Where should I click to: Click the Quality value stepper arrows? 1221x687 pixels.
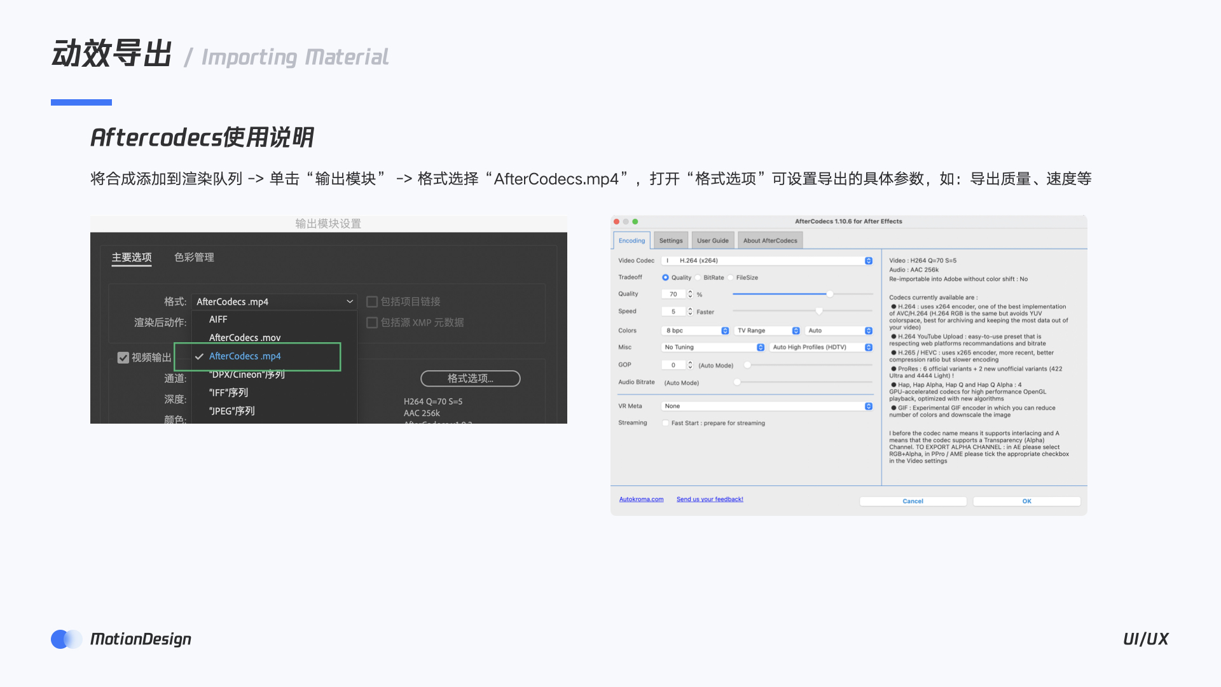[x=690, y=294]
